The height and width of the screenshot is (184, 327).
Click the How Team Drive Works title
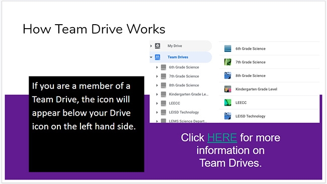click(94, 29)
